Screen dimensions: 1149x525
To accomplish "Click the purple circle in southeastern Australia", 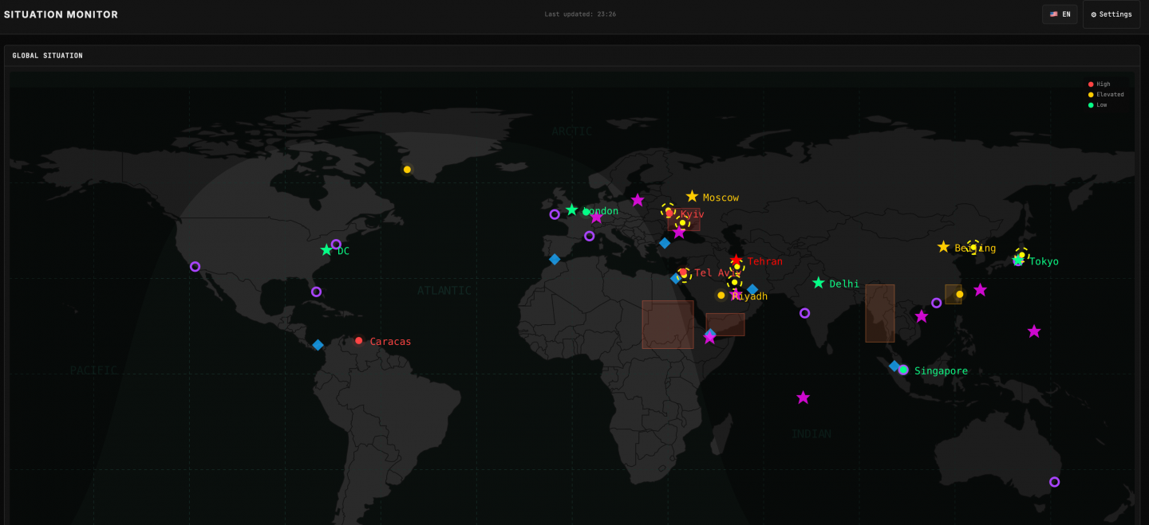I will pos(1054,482).
